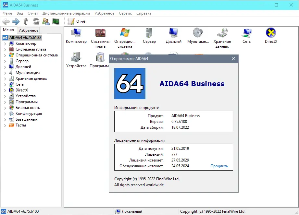Click the DirectX icon in sidebar tree

click(x=11, y=90)
